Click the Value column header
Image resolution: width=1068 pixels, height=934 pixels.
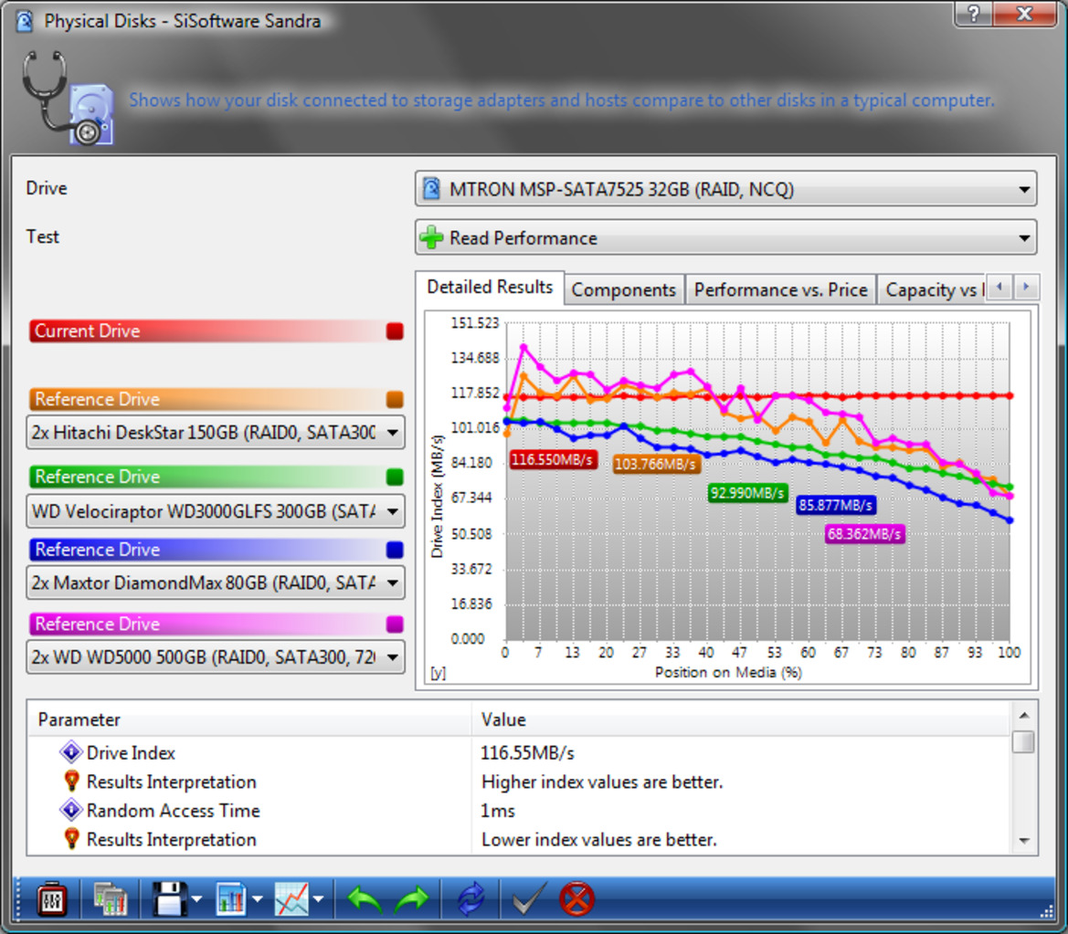(741, 719)
